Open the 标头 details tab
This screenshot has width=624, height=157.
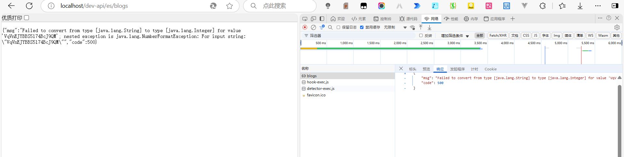click(413, 69)
